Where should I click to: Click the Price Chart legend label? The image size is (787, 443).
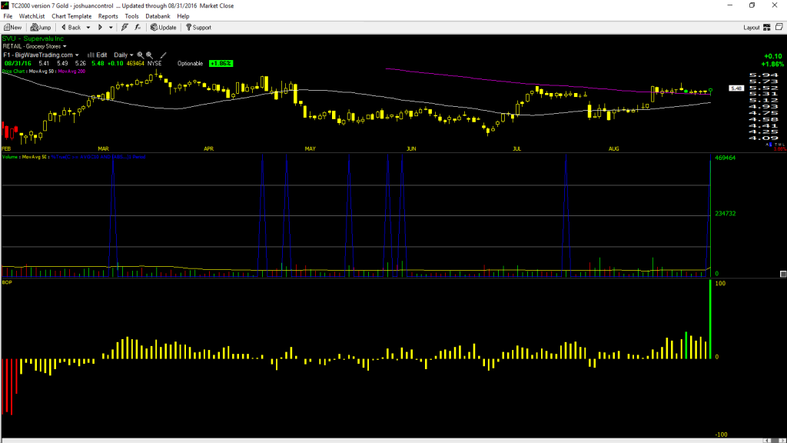[14, 72]
